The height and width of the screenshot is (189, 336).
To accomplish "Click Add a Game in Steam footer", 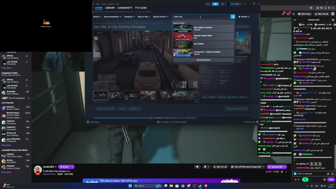I will 93,122.
